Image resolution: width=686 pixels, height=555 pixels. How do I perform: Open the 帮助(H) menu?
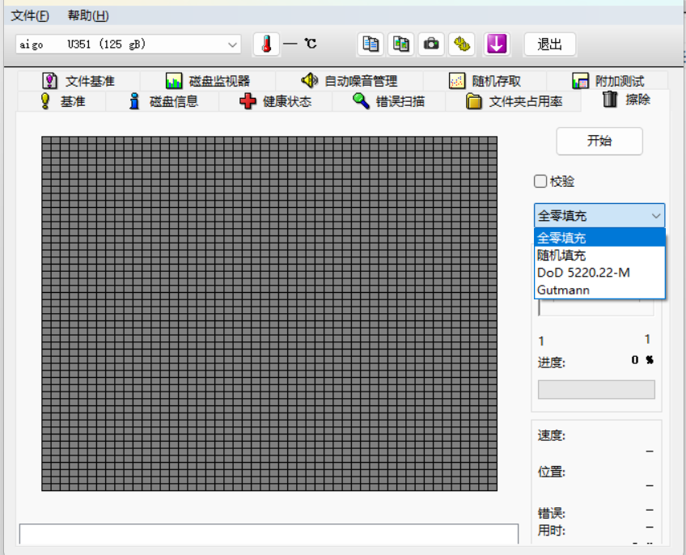click(x=88, y=15)
